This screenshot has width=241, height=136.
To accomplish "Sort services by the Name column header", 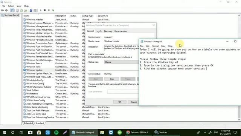I will 38,16.
